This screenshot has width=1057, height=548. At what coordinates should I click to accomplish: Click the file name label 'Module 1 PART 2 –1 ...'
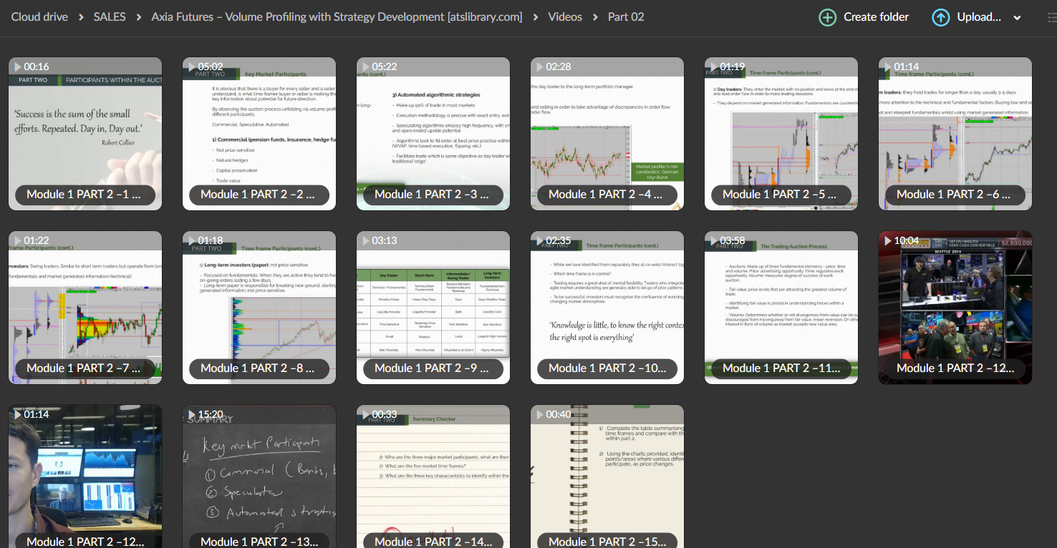(84, 194)
